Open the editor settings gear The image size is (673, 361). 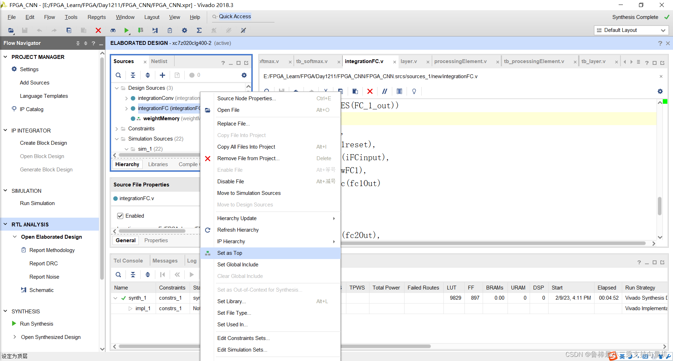pyautogui.click(x=660, y=91)
